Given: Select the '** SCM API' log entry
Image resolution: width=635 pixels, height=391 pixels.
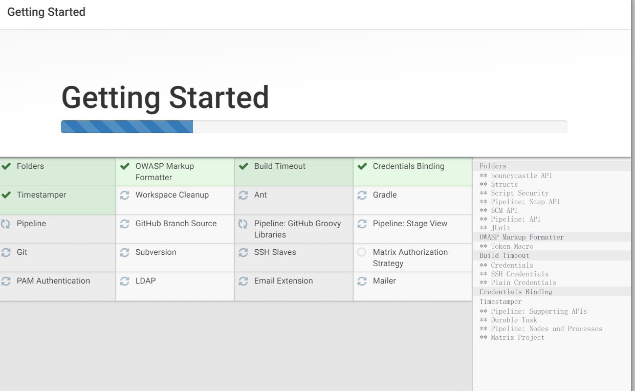Looking at the screenshot, I should pos(499,210).
